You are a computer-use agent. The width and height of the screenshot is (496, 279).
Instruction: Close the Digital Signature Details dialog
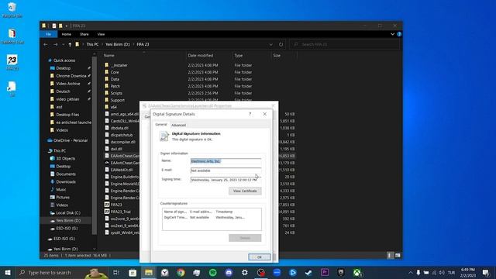(265, 114)
